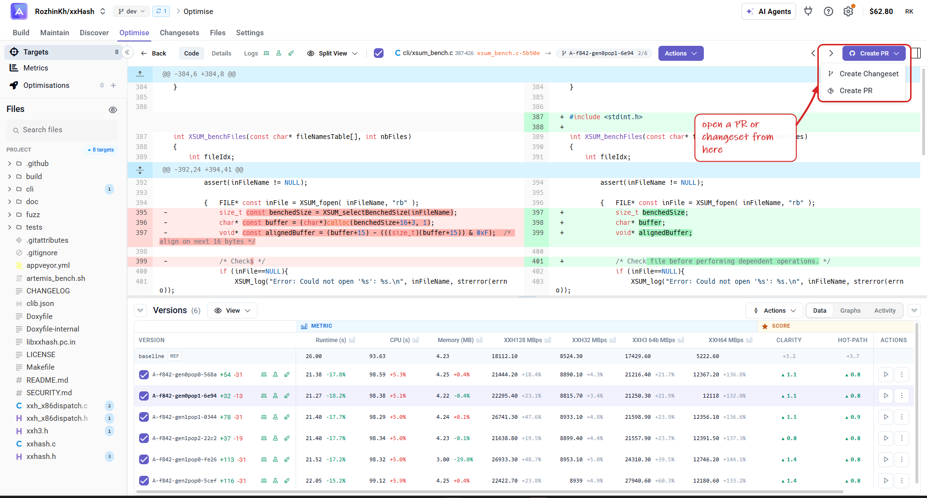Uncheck version A-f842-gen1pop2-22c2 checkbox
Image resolution: width=927 pixels, height=498 pixels.
(x=143, y=438)
